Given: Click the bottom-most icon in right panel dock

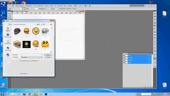Looking at the screenshot, I should (x=155, y=66).
